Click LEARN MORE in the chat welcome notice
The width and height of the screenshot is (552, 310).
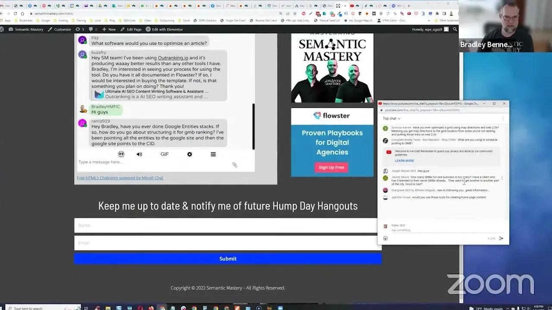coord(404,161)
